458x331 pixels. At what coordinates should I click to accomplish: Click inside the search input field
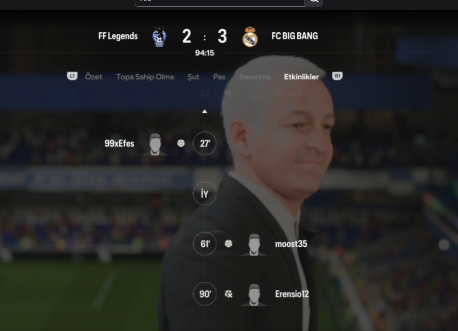[x=220, y=2]
